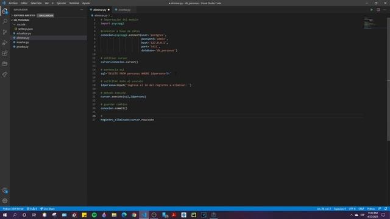Open actualizar.py in the explorer

[x=24, y=33]
